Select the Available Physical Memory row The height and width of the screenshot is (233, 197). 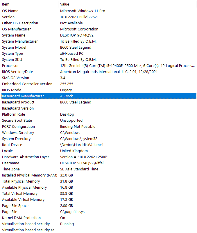pyautogui.click(x=99, y=188)
